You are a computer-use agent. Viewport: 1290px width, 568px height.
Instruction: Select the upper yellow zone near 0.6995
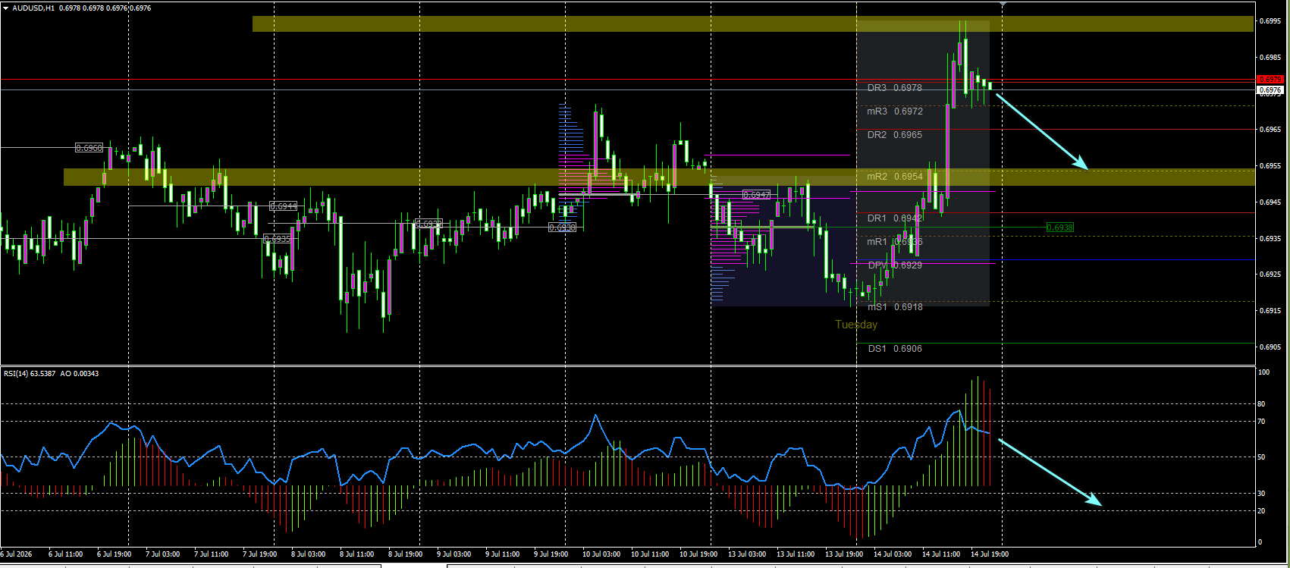click(753, 24)
